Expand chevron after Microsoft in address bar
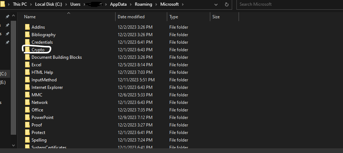This screenshot has height=153, width=343. point(182,4)
